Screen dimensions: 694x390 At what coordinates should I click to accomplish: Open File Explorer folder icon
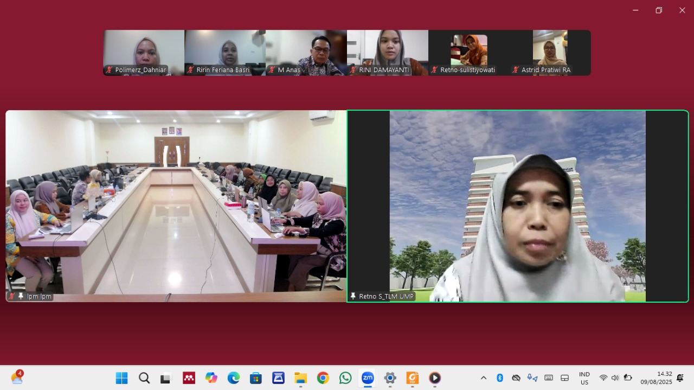click(300, 378)
